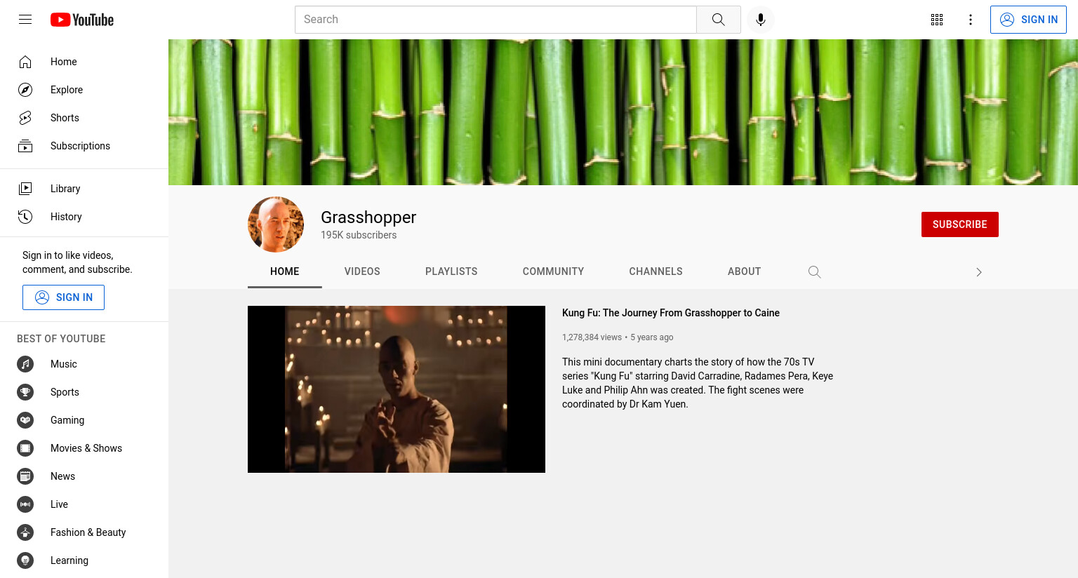Click the 195K subscribers text
This screenshot has height=578, width=1078.
tap(359, 235)
